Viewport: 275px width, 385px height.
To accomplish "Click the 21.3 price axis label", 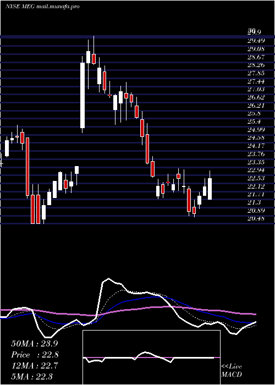I will pyautogui.click(x=254, y=202).
